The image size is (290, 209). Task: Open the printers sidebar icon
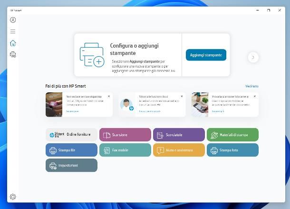(x=13, y=54)
